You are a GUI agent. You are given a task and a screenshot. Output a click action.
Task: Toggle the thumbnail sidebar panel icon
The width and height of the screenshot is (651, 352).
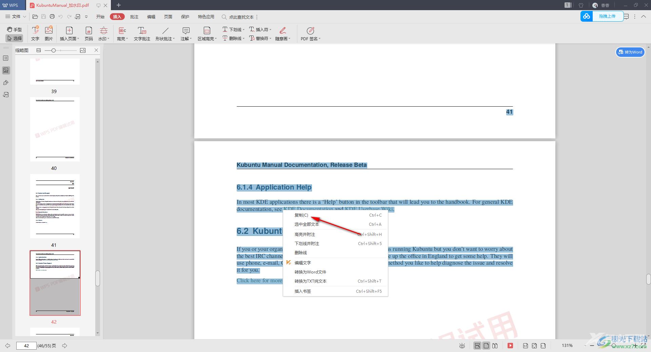tap(6, 70)
